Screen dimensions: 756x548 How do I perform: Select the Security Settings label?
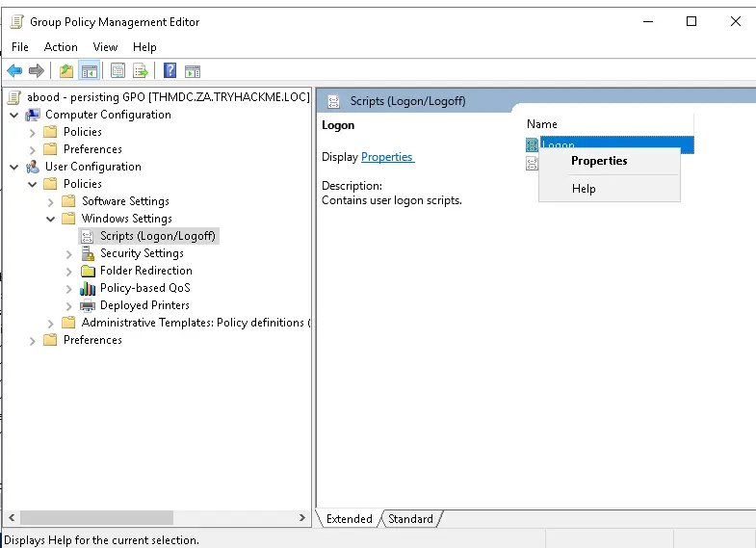[142, 253]
